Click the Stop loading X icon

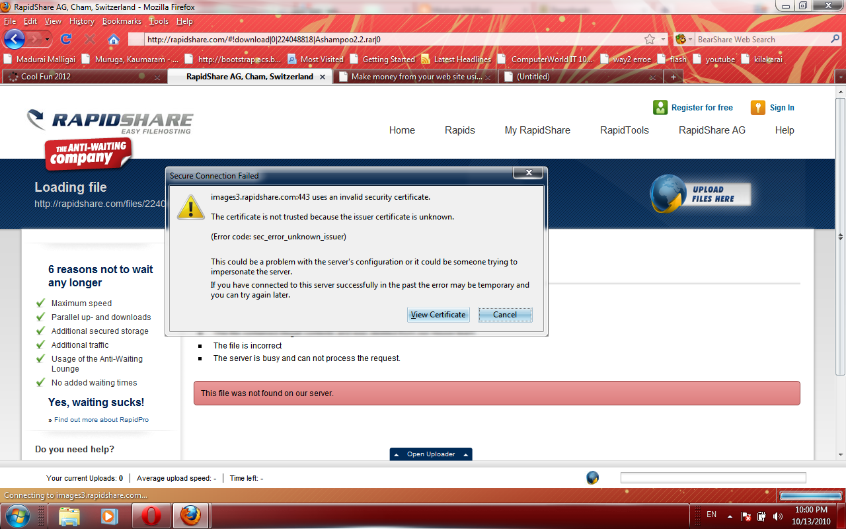(x=90, y=39)
